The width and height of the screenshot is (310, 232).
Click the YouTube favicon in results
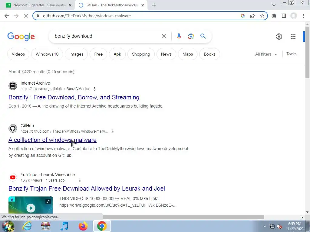(13, 177)
